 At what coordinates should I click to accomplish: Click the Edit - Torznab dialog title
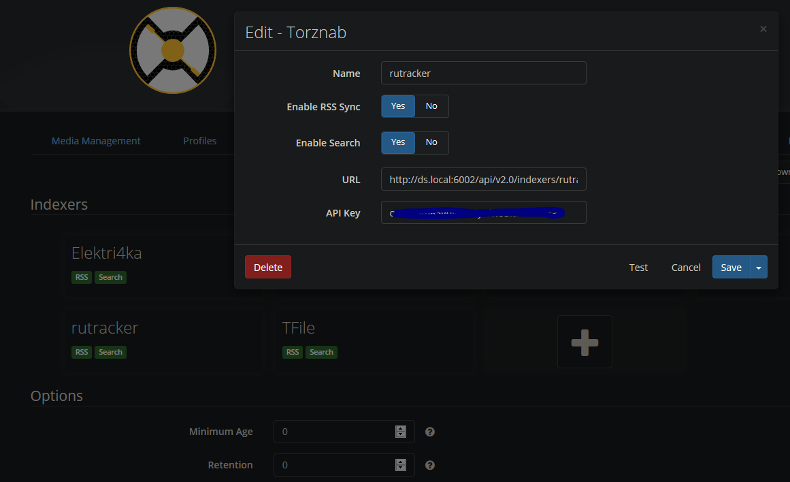click(296, 32)
